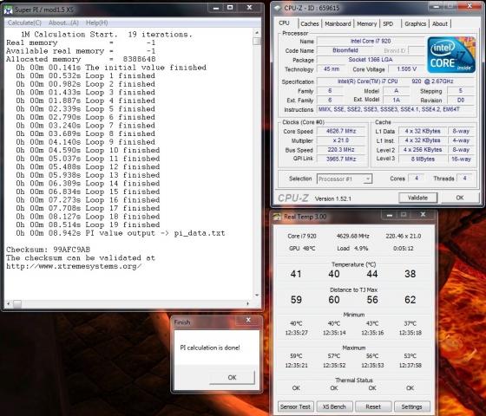Screen dimensions: 486x416
Task: Click the Super PI horizontal scrollbar left arrow
Action: (9, 304)
